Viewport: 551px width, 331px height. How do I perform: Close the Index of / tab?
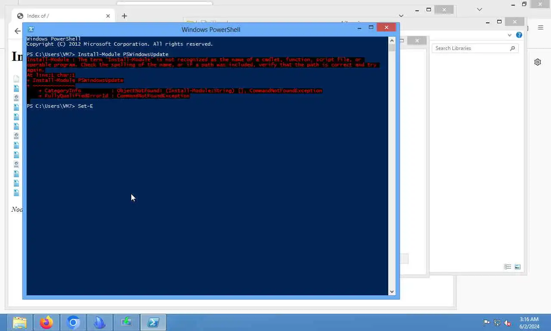tap(108, 16)
